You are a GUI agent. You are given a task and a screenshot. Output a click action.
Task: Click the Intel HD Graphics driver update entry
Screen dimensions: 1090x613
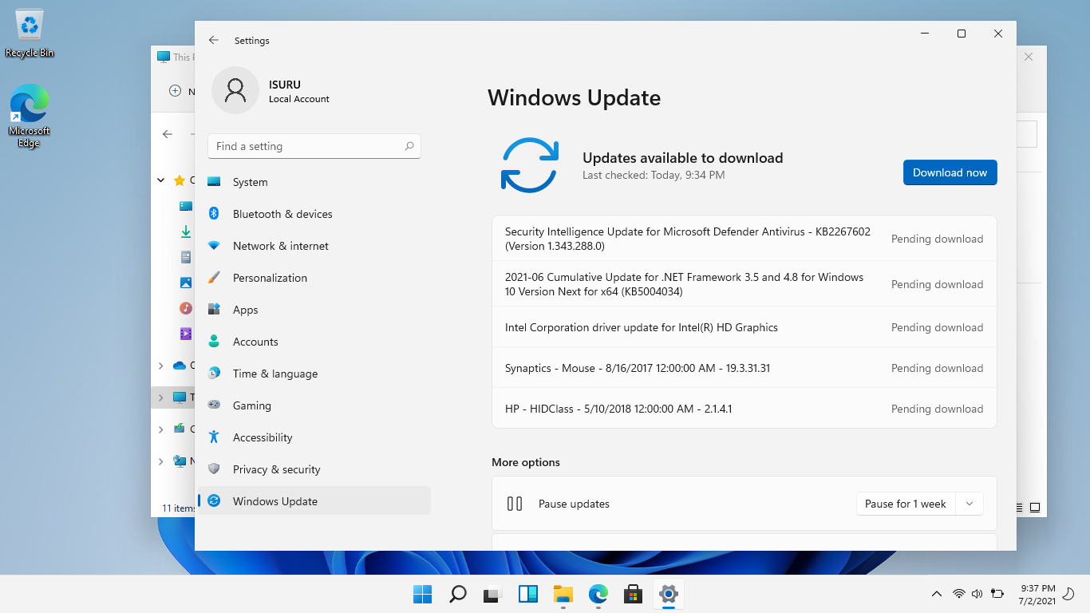tap(744, 327)
